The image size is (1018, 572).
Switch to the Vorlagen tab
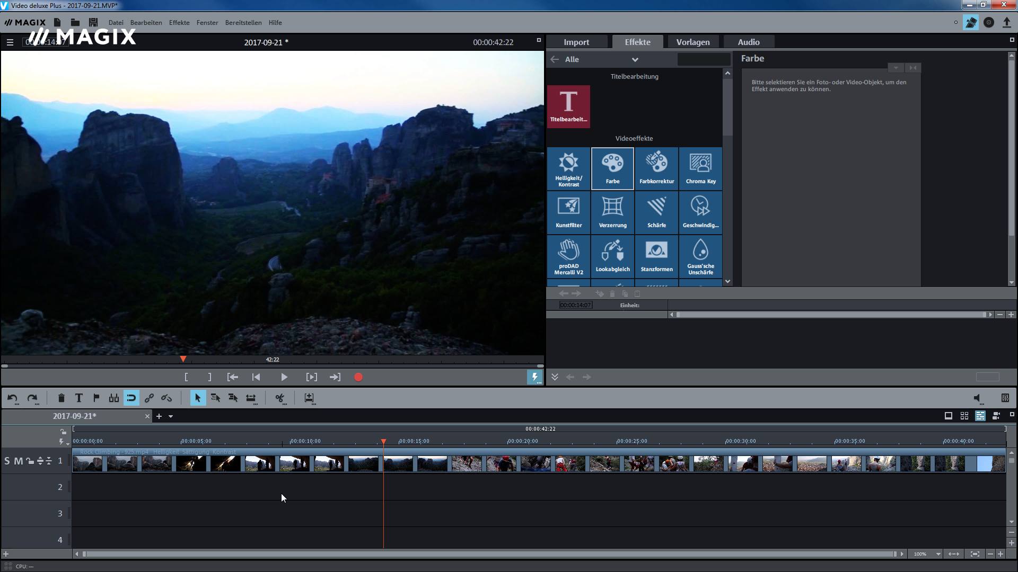tap(692, 42)
